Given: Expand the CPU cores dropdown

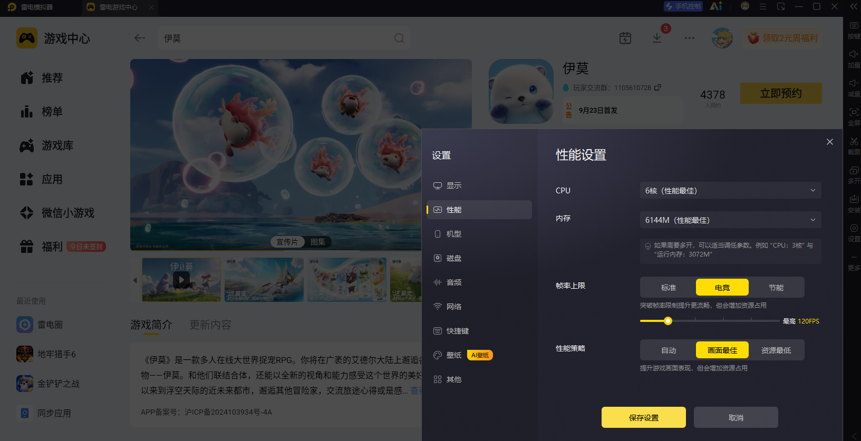Looking at the screenshot, I should pyautogui.click(x=731, y=190).
